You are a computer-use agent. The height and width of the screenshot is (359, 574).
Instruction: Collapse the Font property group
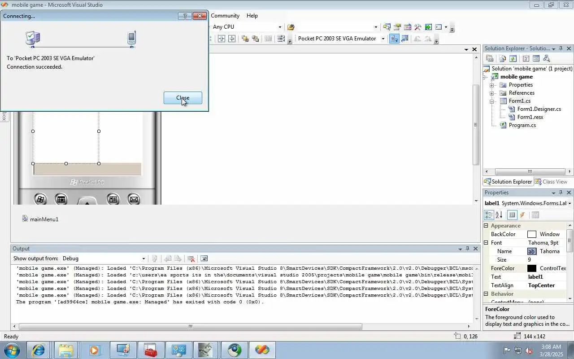pyautogui.click(x=486, y=243)
